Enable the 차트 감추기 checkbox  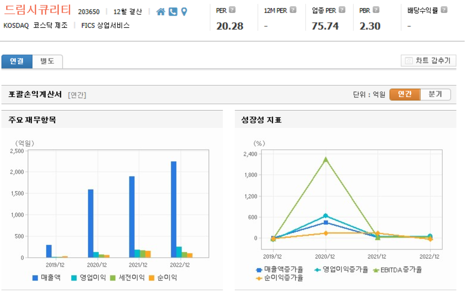pyautogui.click(x=409, y=61)
